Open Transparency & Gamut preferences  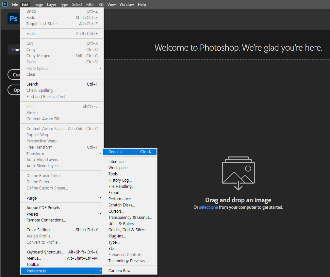click(130, 218)
